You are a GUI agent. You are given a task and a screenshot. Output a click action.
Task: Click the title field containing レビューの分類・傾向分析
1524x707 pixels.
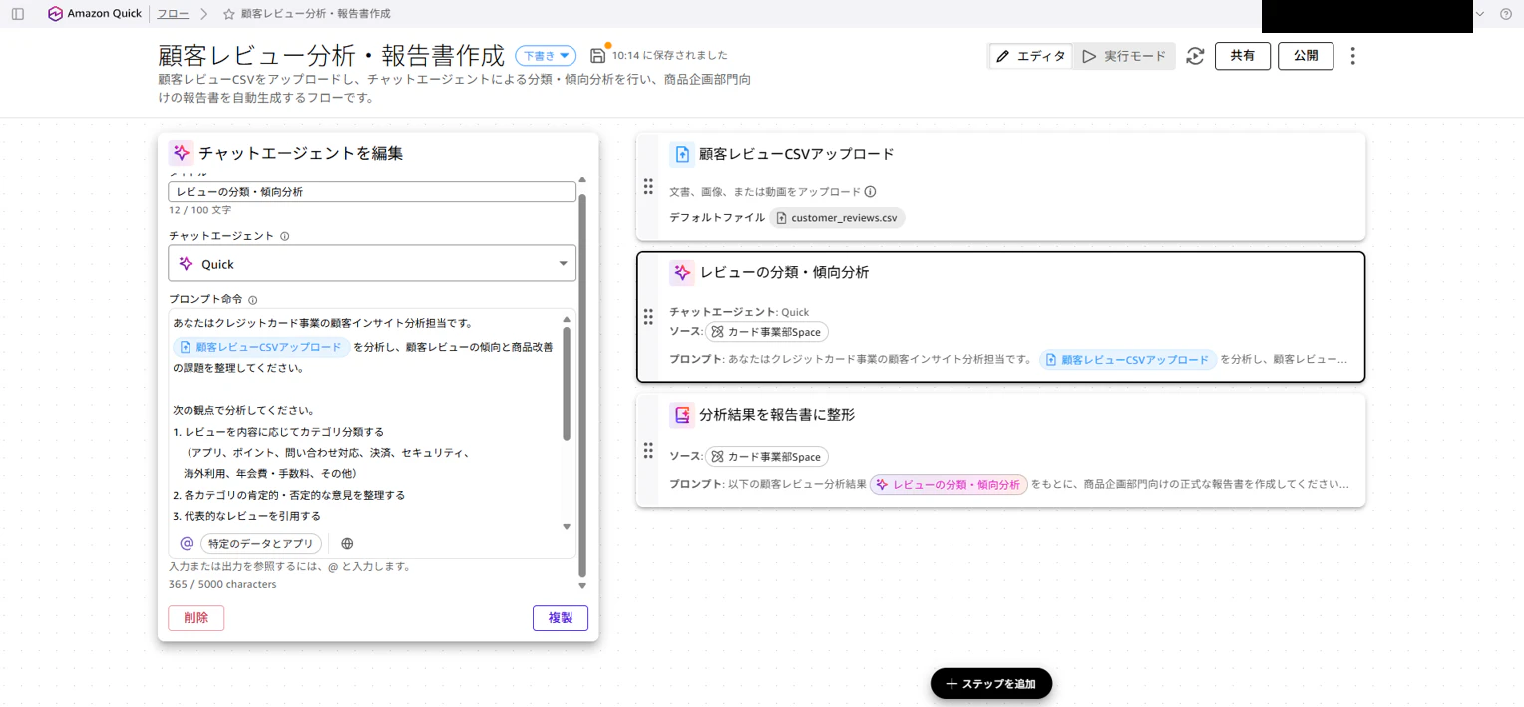click(x=372, y=192)
